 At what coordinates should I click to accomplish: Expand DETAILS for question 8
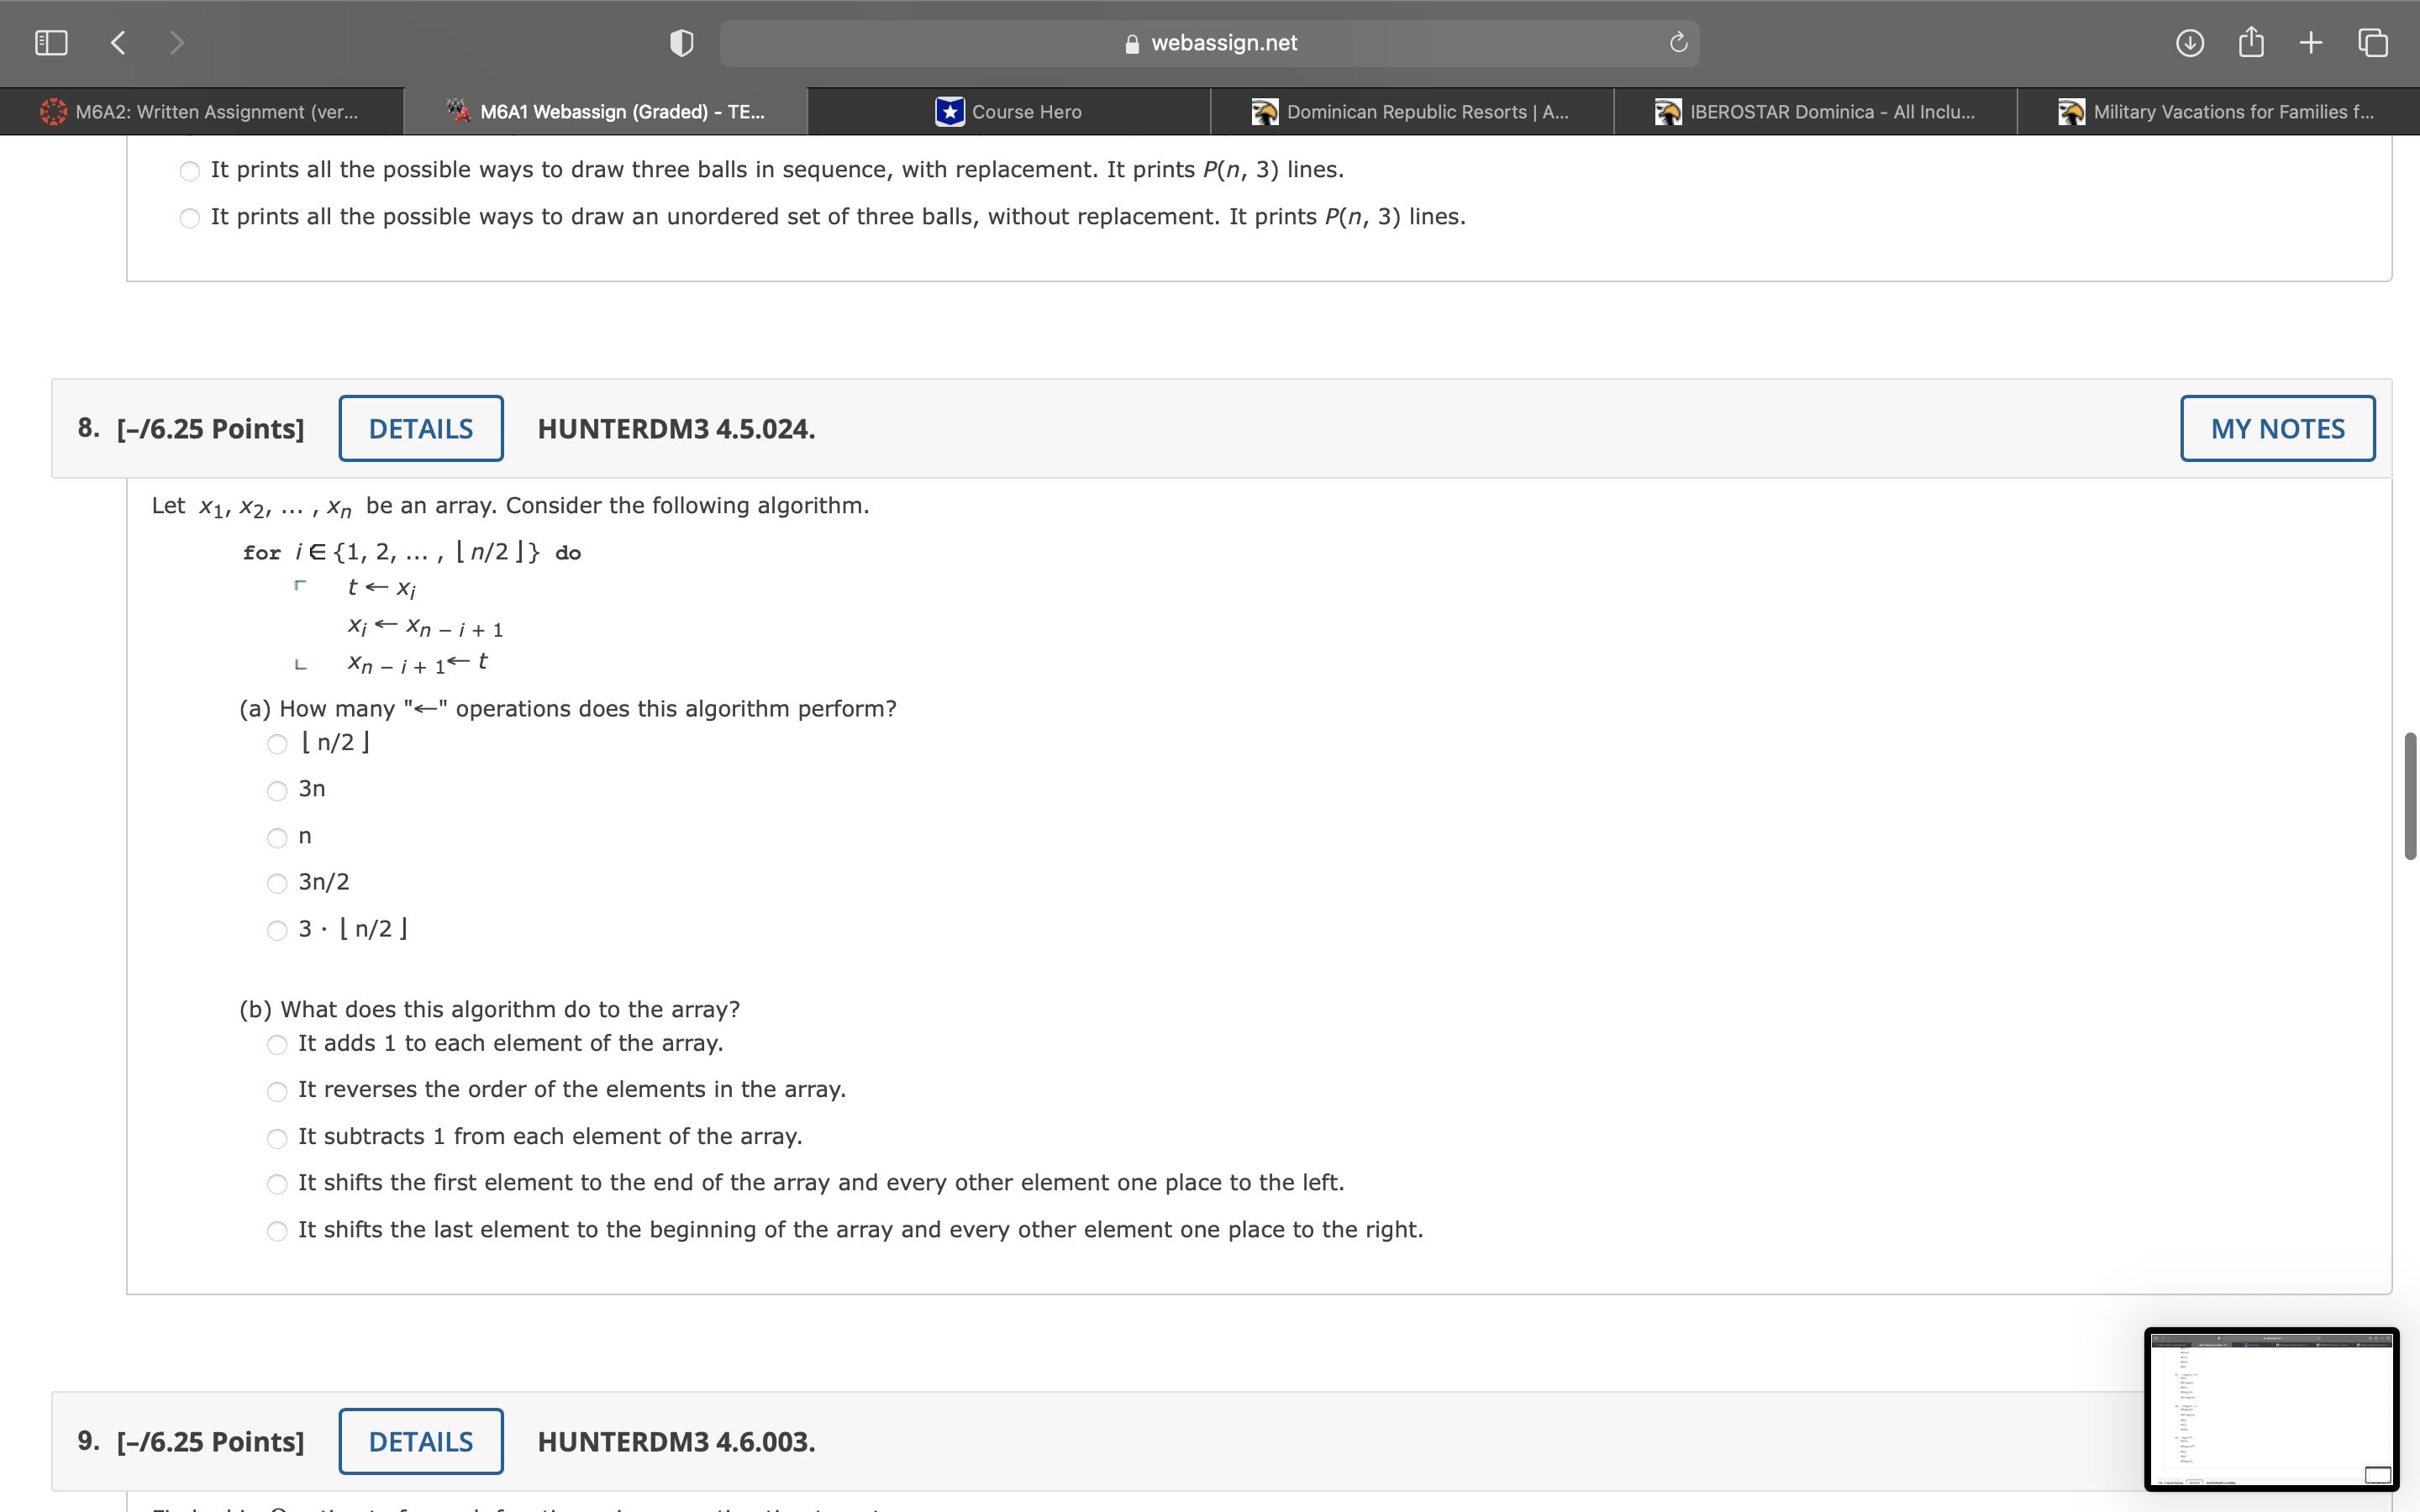(x=421, y=429)
